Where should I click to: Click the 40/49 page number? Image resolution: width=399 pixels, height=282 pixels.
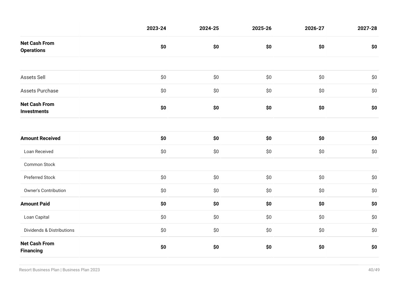(374, 270)
